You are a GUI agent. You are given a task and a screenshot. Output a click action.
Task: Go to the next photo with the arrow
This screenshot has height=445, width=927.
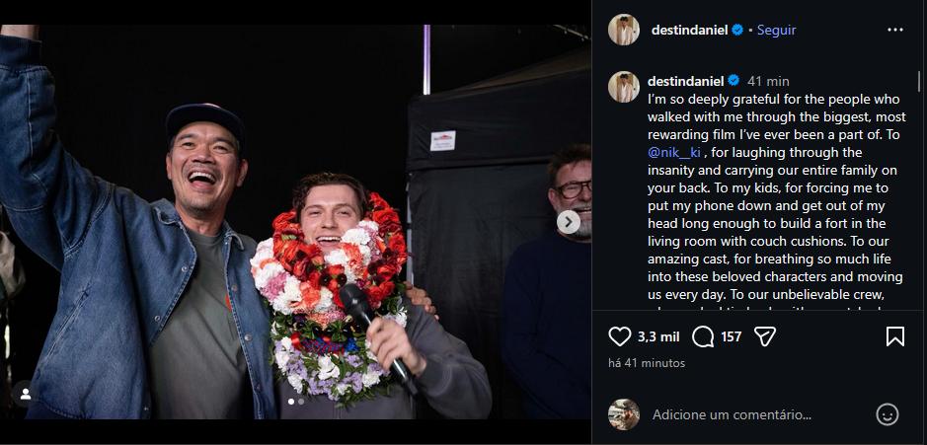pyautogui.click(x=569, y=222)
